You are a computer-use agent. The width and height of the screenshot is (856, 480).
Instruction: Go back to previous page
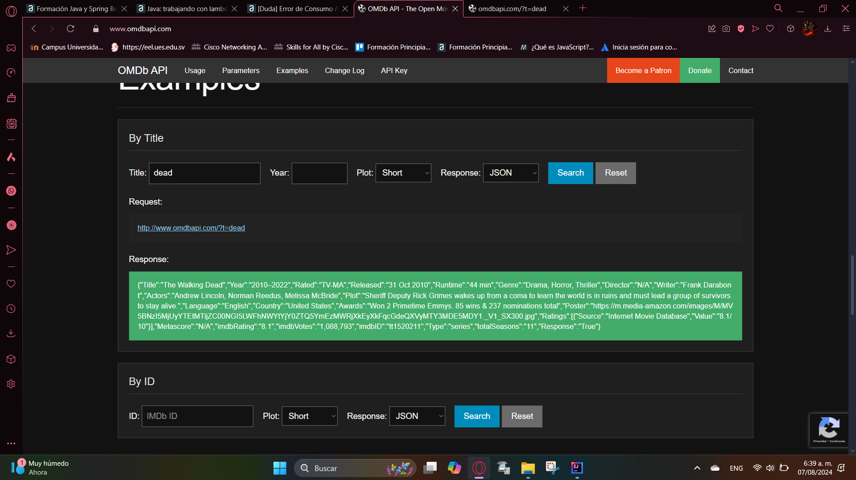(34, 29)
